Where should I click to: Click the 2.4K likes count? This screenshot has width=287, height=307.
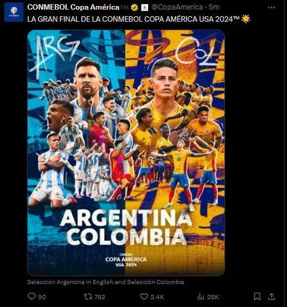pyautogui.click(x=157, y=297)
